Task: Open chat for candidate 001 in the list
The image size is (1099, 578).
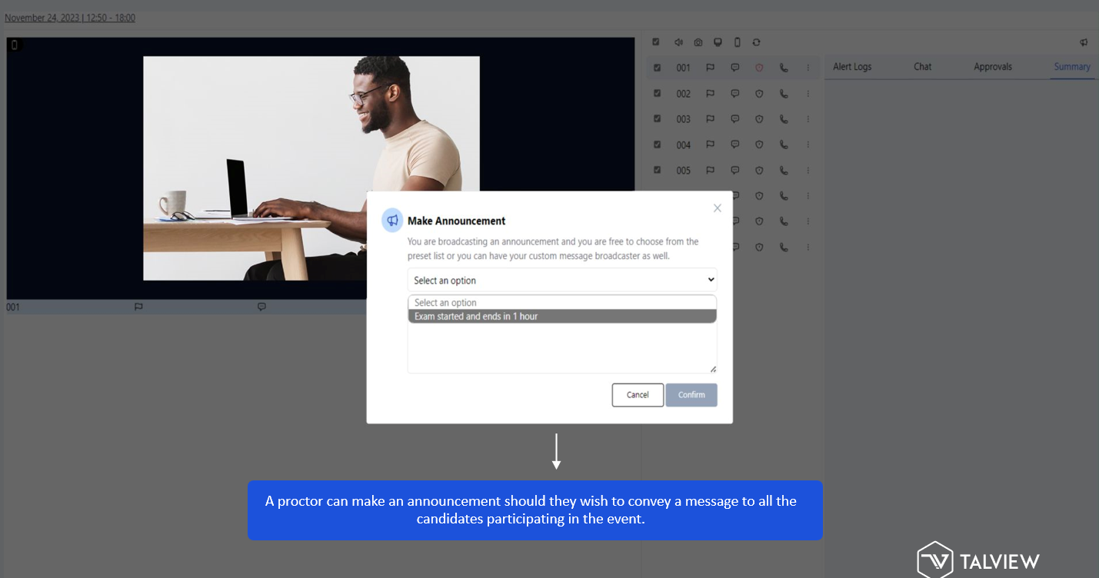Action: click(x=734, y=68)
